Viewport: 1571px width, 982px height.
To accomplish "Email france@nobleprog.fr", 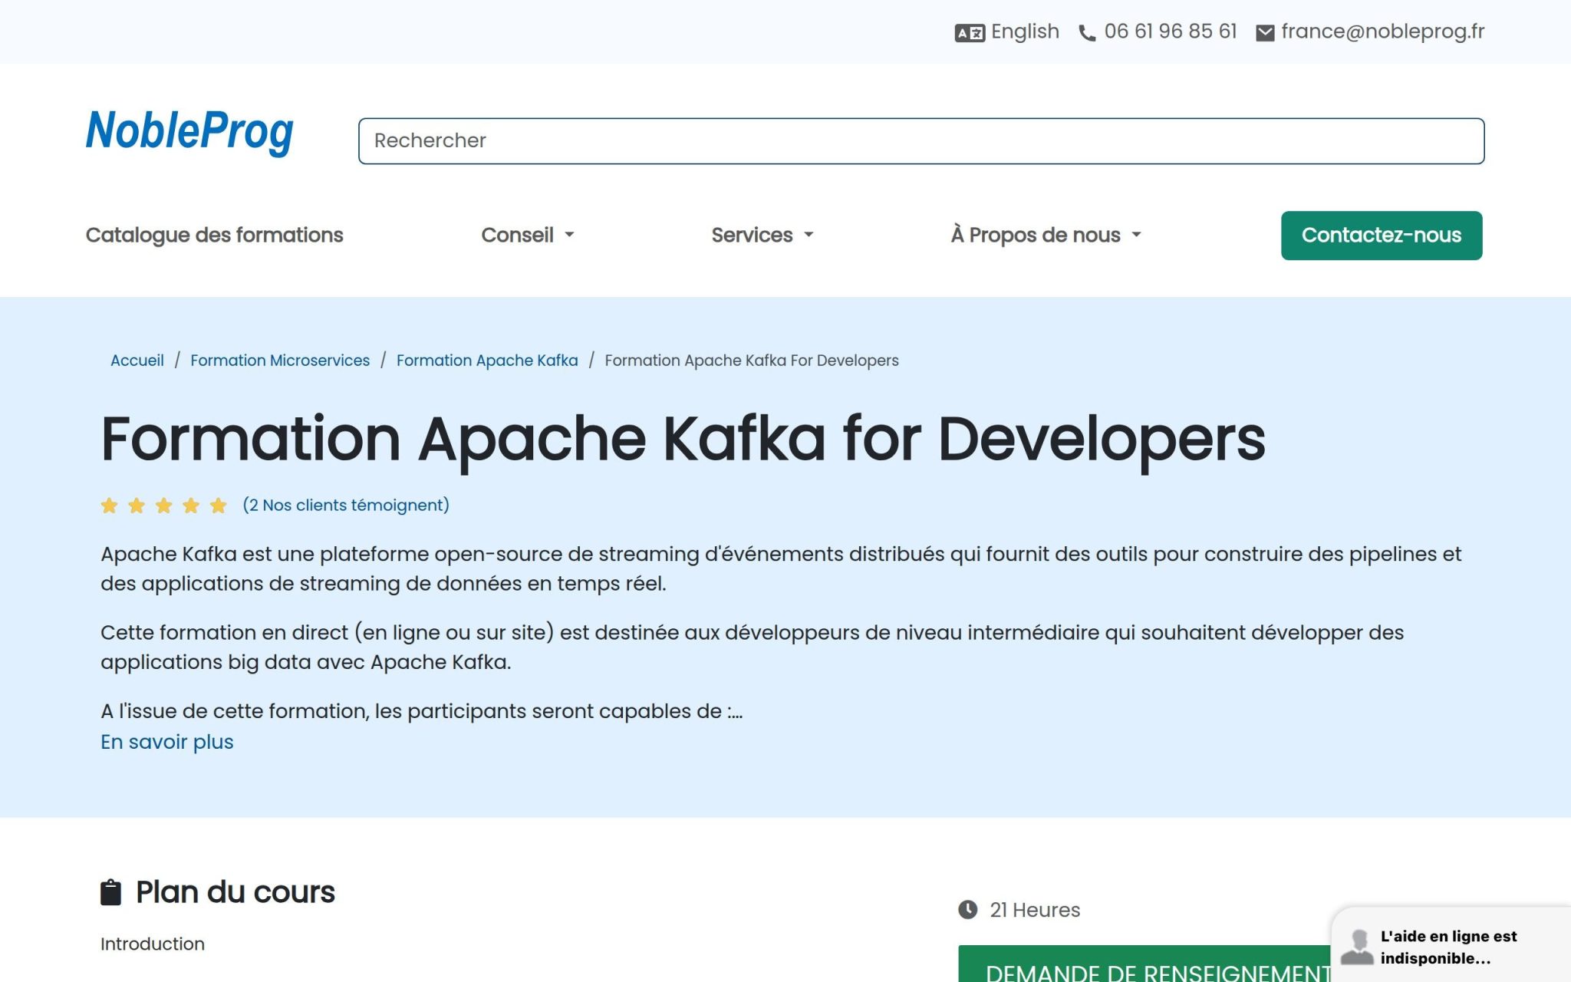I will tap(1383, 31).
